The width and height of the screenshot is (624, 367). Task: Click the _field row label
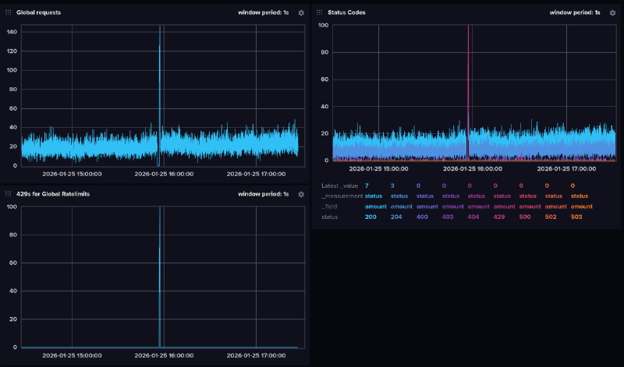pos(329,206)
